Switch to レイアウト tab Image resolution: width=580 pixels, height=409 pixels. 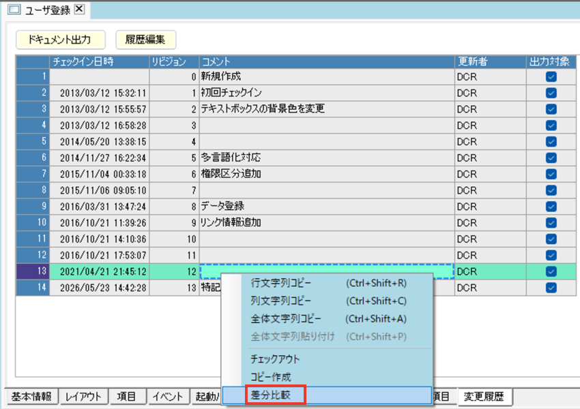pos(84,397)
